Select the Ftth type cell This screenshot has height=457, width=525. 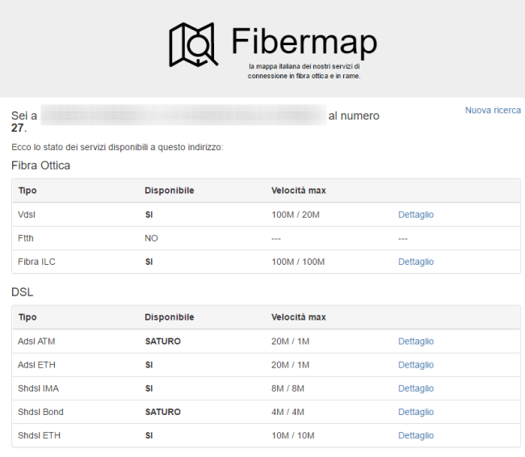click(26, 238)
